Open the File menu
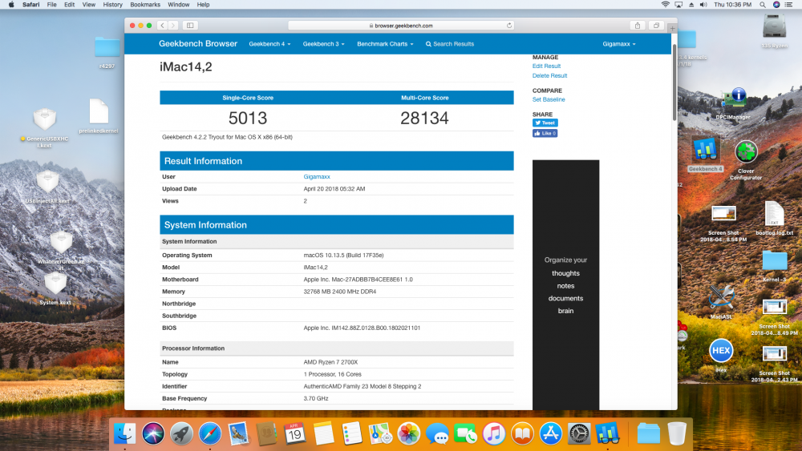The image size is (802, 451). [x=51, y=5]
